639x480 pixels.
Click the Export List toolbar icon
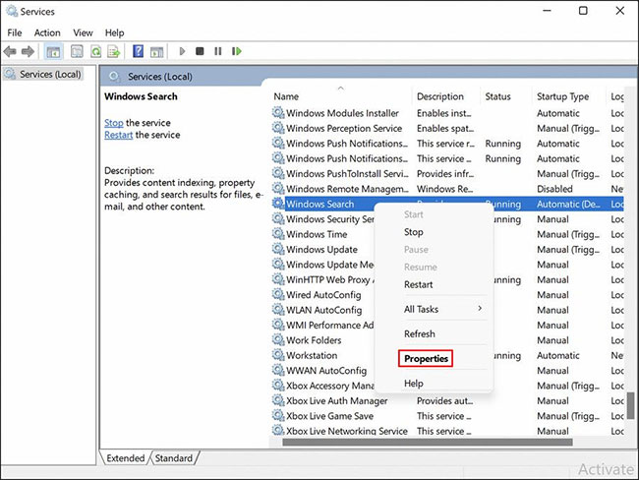pos(114,51)
